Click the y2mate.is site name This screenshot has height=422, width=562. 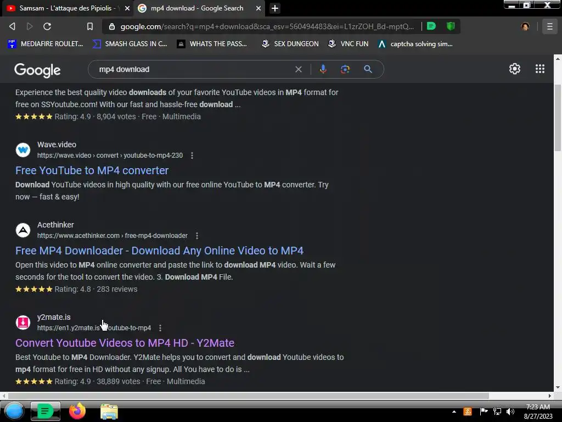[54, 317]
